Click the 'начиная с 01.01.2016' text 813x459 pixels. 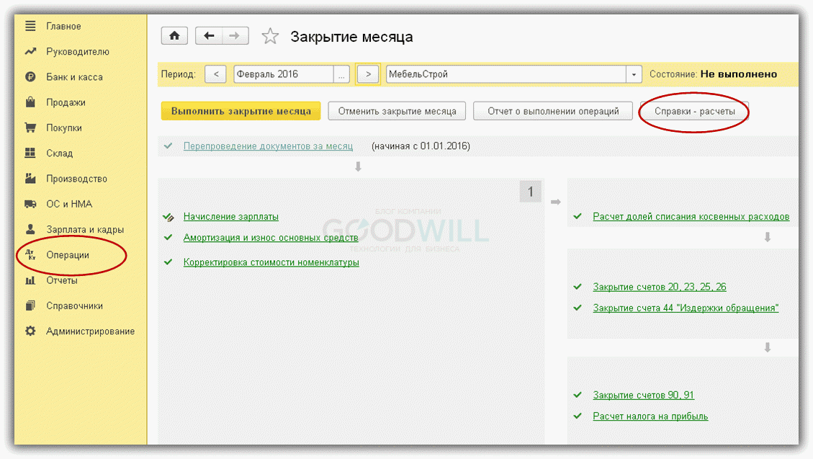tap(421, 146)
